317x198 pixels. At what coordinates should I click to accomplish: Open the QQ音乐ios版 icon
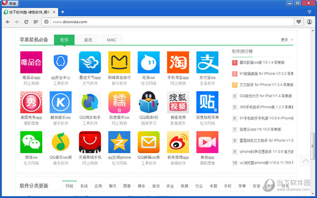point(61,142)
